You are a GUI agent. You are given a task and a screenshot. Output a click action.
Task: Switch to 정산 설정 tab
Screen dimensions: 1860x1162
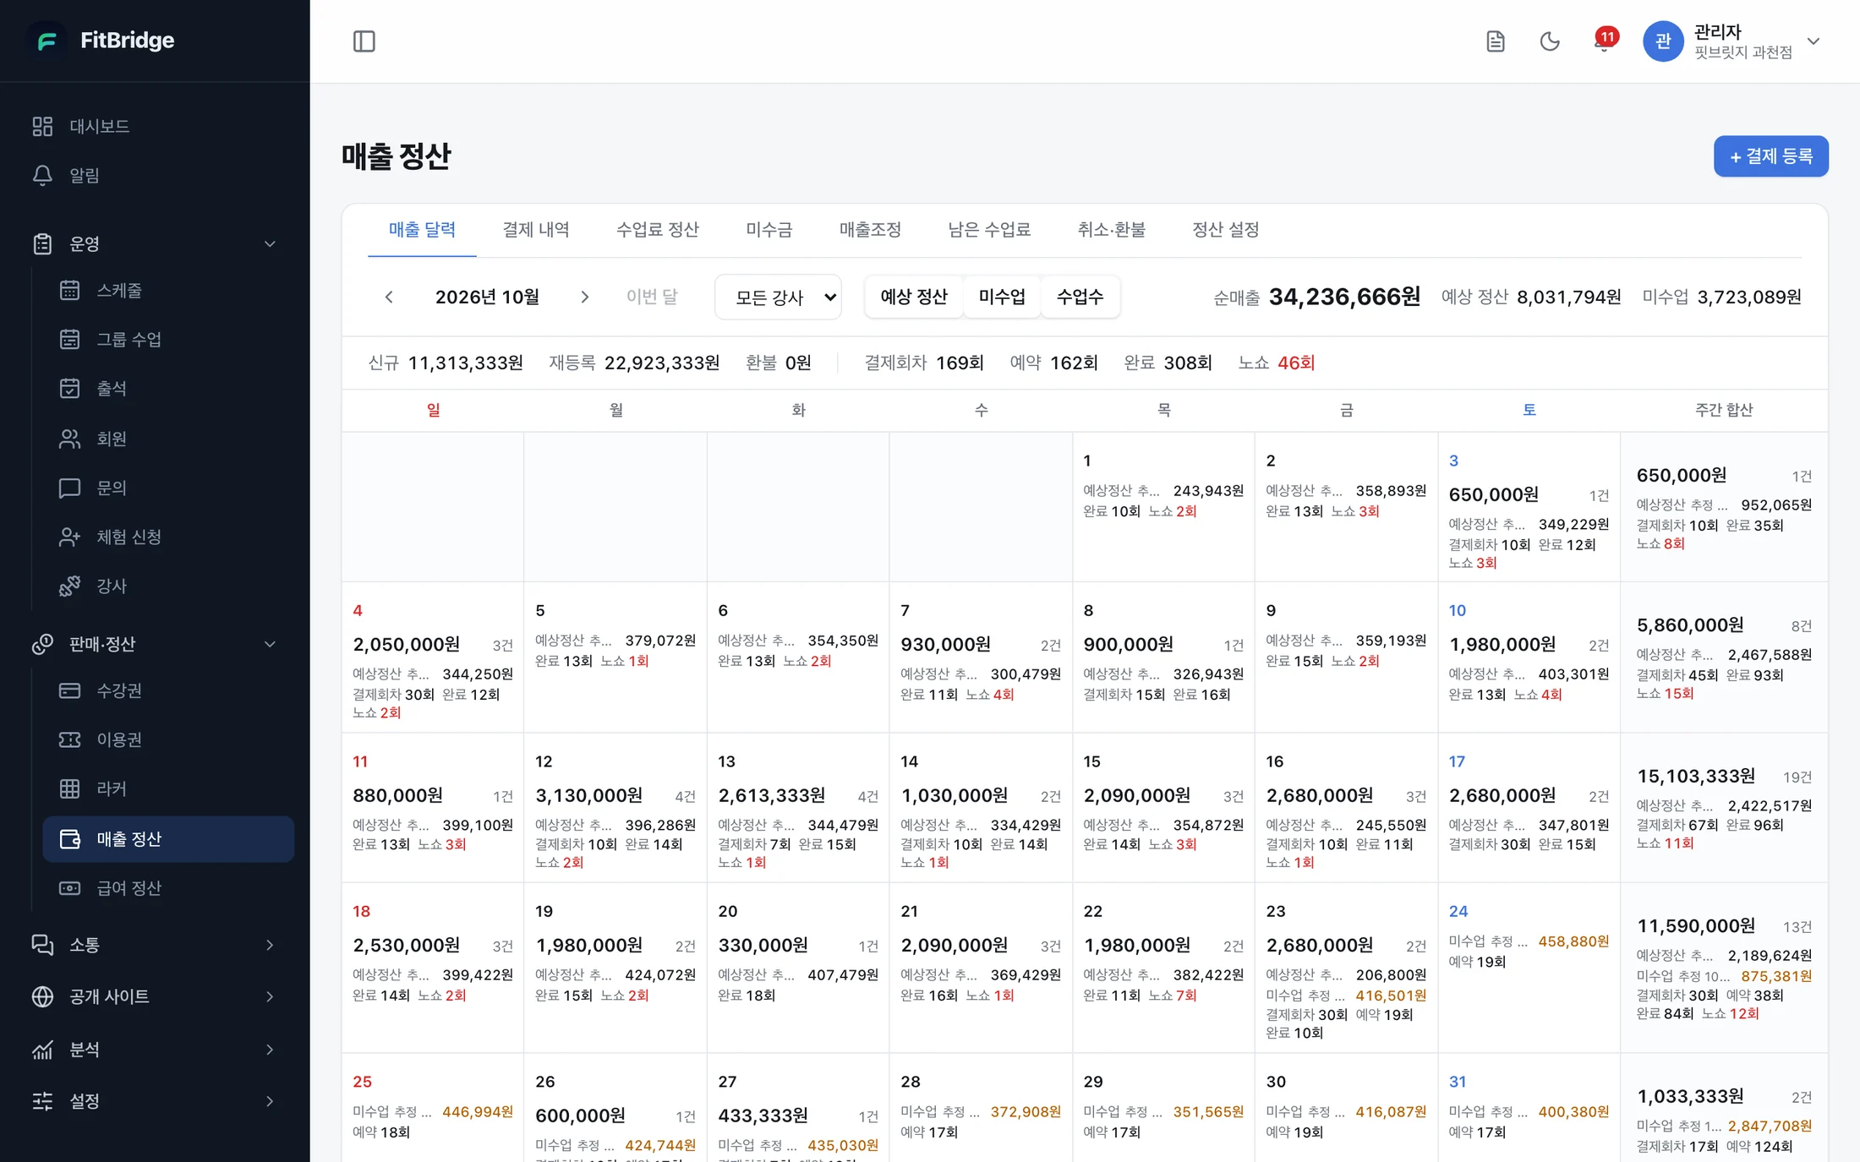click(x=1225, y=230)
